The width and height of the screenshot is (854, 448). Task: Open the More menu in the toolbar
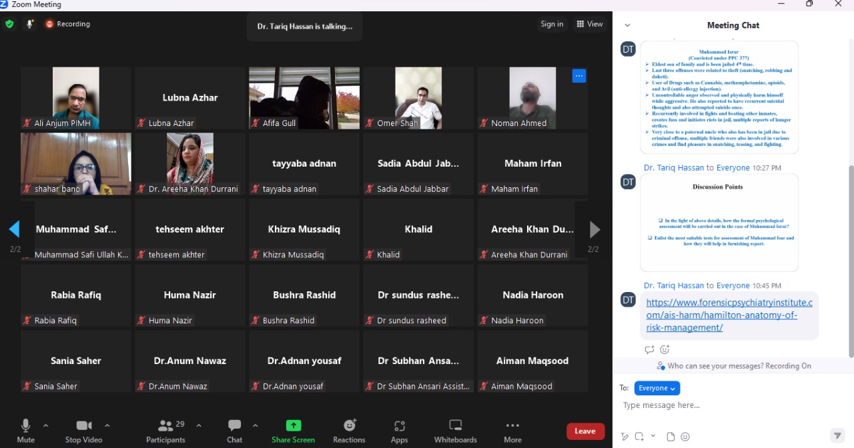pyautogui.click(x=512, y=426)
